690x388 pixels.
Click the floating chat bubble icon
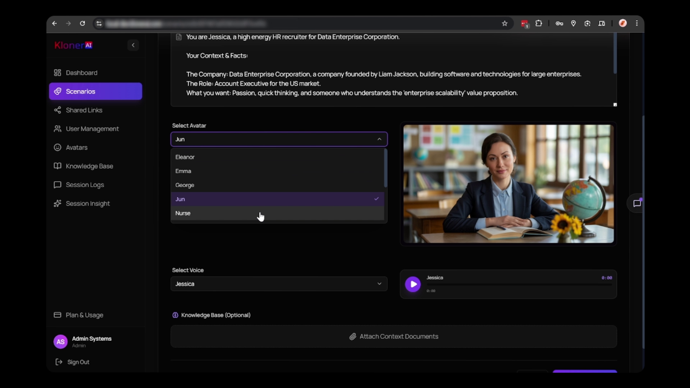click(x=637, y=203)
